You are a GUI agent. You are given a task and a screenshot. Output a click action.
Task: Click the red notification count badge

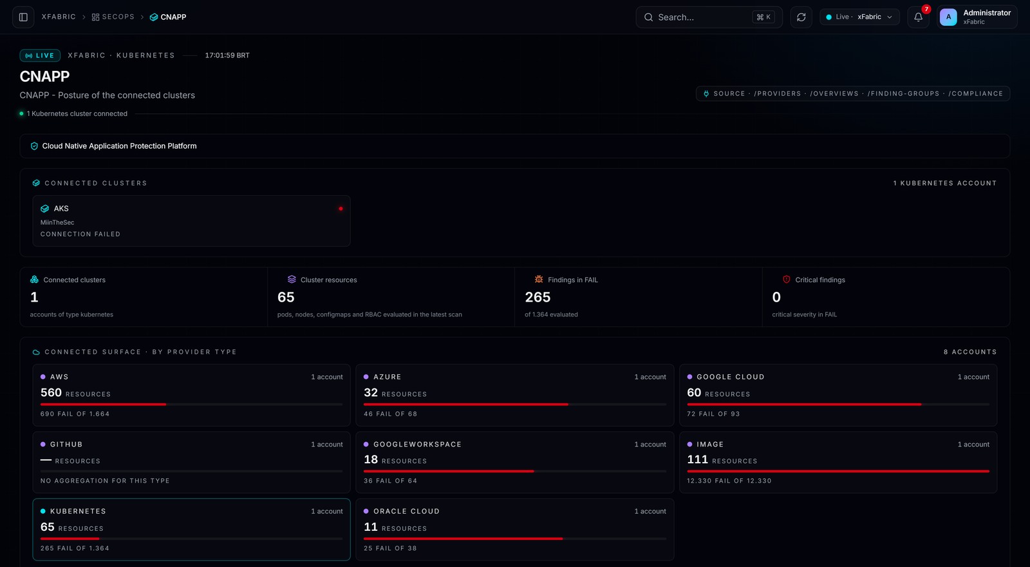click(926, 9)
